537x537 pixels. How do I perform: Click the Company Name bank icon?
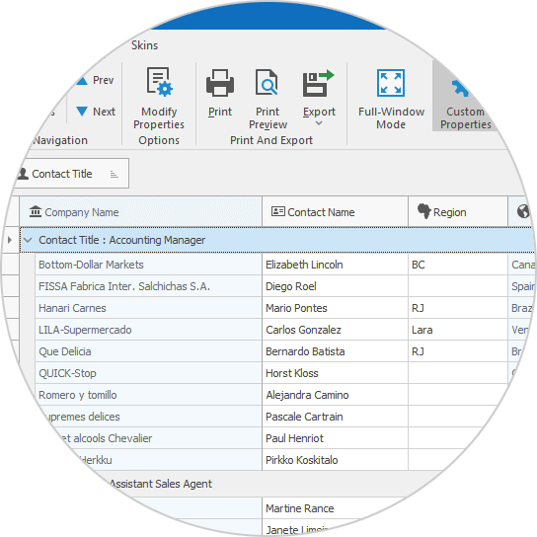click(x=35, y=211)
